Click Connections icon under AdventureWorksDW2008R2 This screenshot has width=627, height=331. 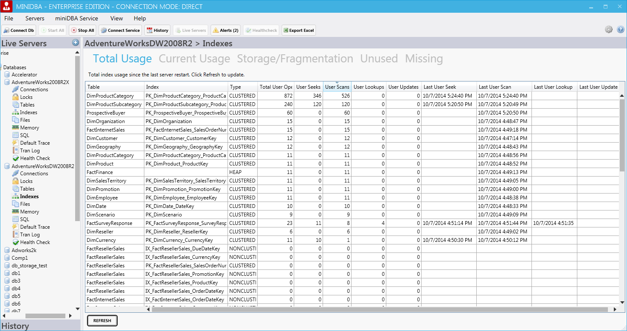coord(15,174)
